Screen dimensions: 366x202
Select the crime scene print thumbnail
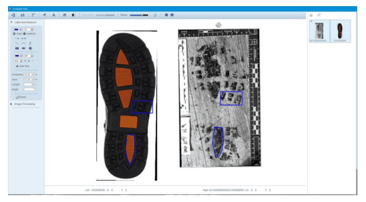319,31
